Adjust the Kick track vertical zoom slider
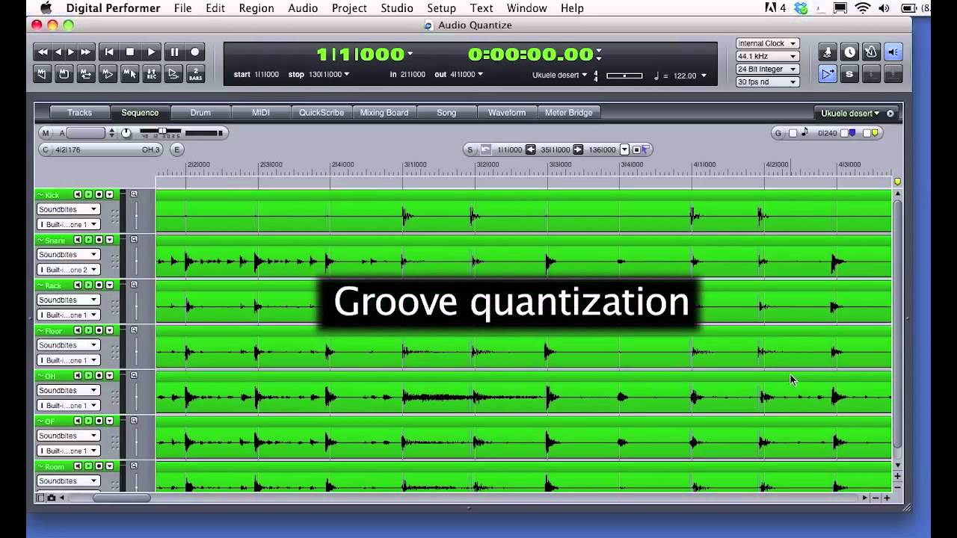 [136, 215]
